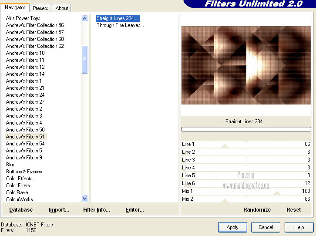316x236 pixels.
Task: Select Buttons & Frames category
Action: pyautogui.click(x=24, y=172)
